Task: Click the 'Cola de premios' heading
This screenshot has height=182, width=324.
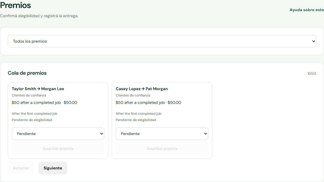Action: (27, 73)
